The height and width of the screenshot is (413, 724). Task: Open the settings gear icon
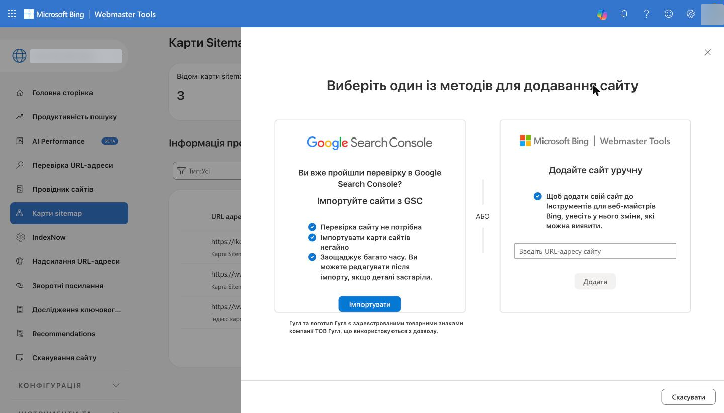(691, 14)
